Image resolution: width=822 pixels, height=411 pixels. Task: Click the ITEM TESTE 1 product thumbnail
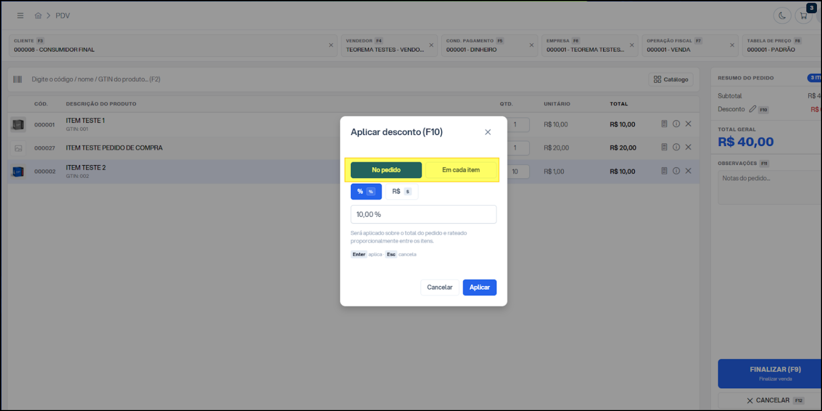[x=18, y=124]
